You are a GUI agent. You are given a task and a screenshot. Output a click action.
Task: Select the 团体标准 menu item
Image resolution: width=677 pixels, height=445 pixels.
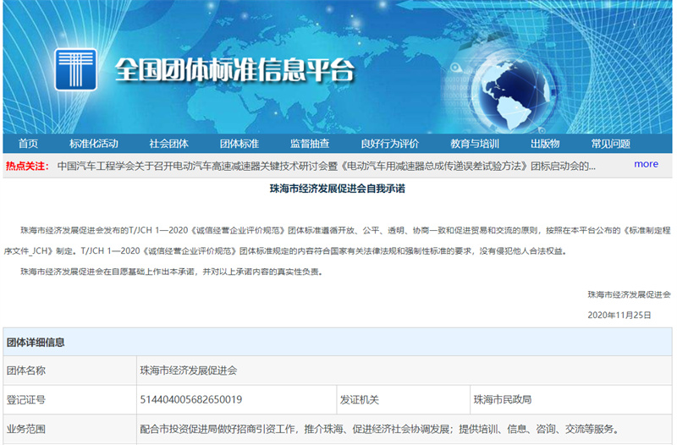[x=239, y=144]
